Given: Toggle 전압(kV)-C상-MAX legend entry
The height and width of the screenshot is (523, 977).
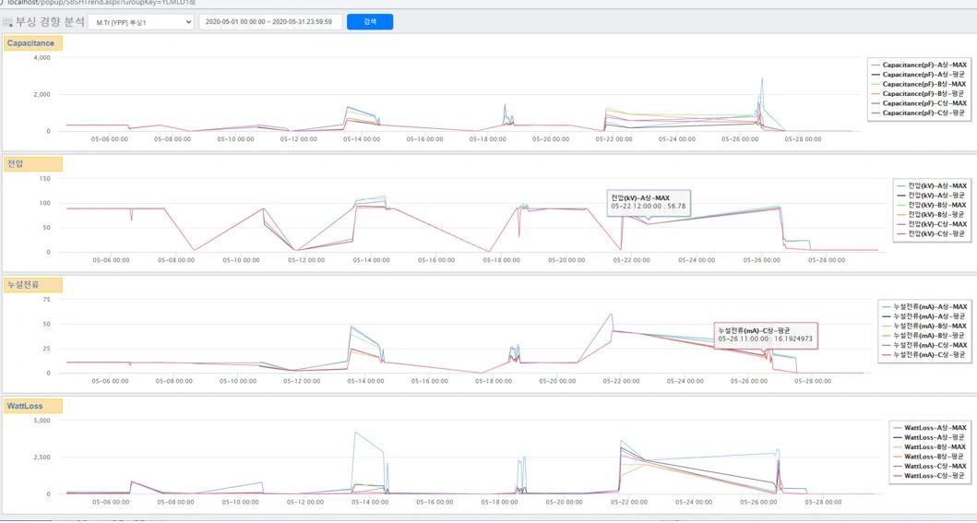Looking at the screenshot, I should tap(932, 223).
